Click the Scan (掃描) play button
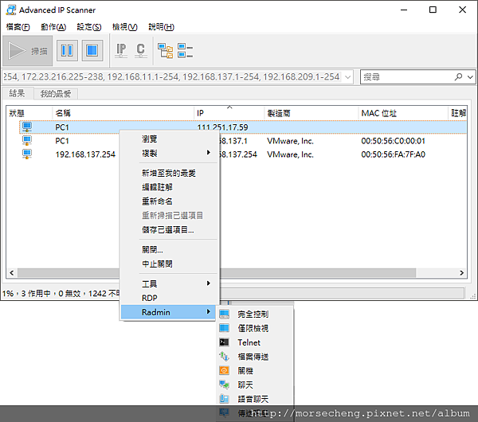Image resolution: width=478 pixels, height=422 pixels. (28, 51)
